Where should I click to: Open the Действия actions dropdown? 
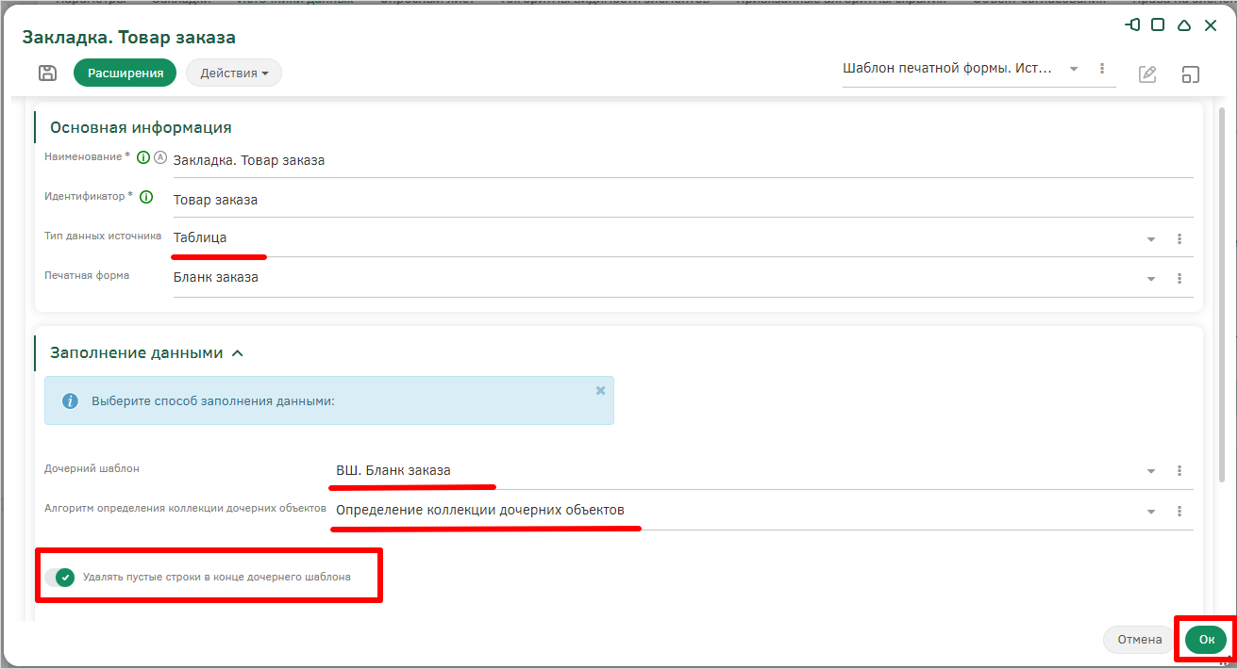point(234,73)
